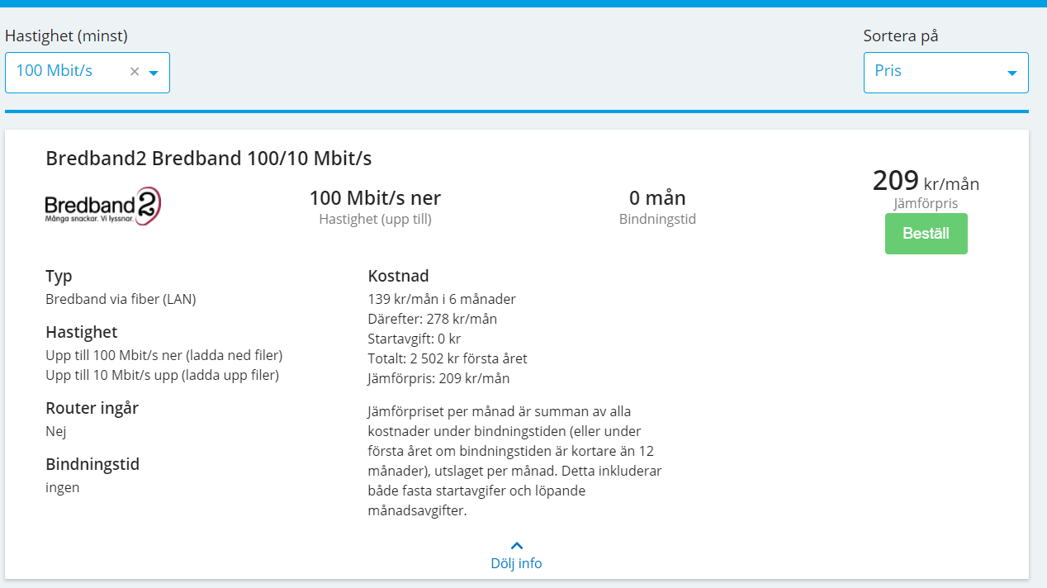Click Upp till 10 Mbit/s upp line
The width and height of the screenshot is (1047, 588).
click(x=162, y=375)
